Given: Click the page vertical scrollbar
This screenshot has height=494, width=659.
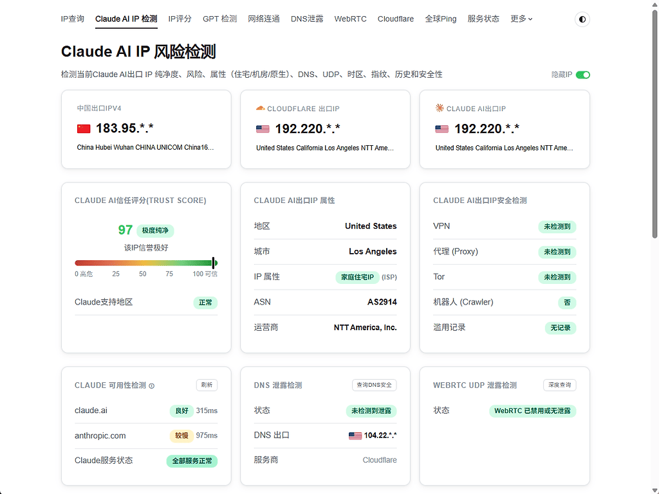Looking at the screenshot, I should (x=654, y=124).
